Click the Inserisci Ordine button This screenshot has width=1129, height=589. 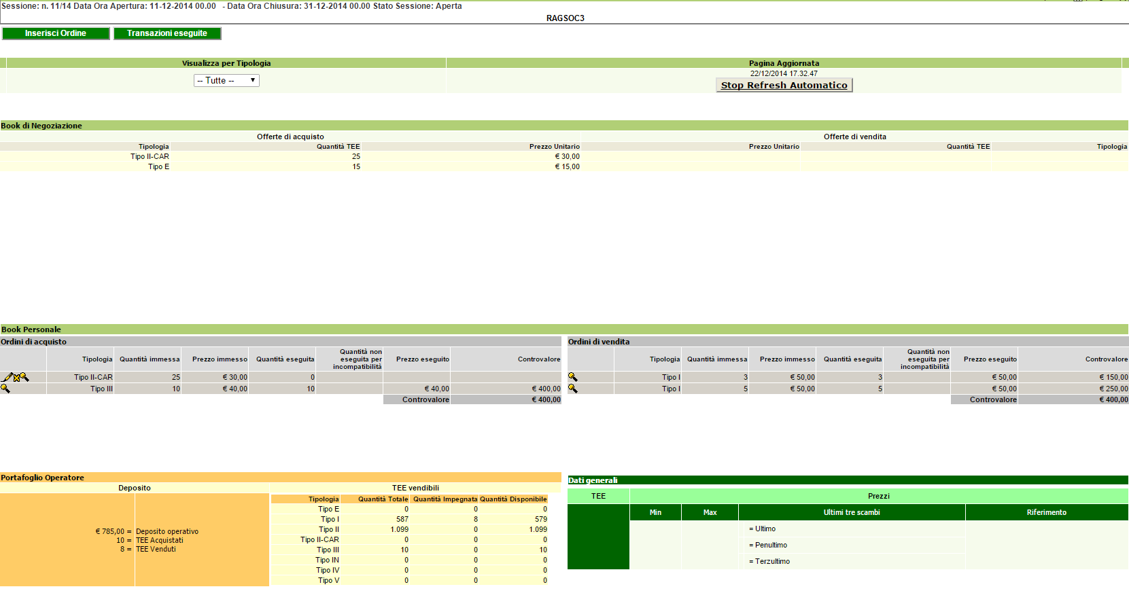click(56, 33)
